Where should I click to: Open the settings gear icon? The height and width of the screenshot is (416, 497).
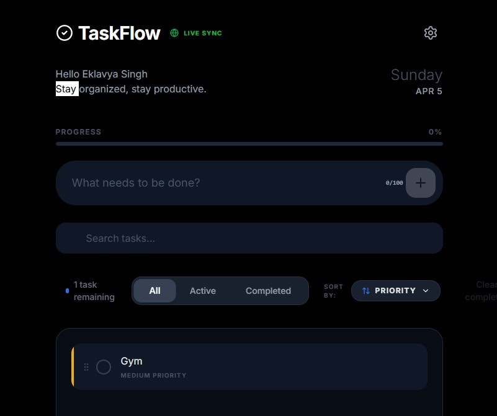[x=430, y=32]
